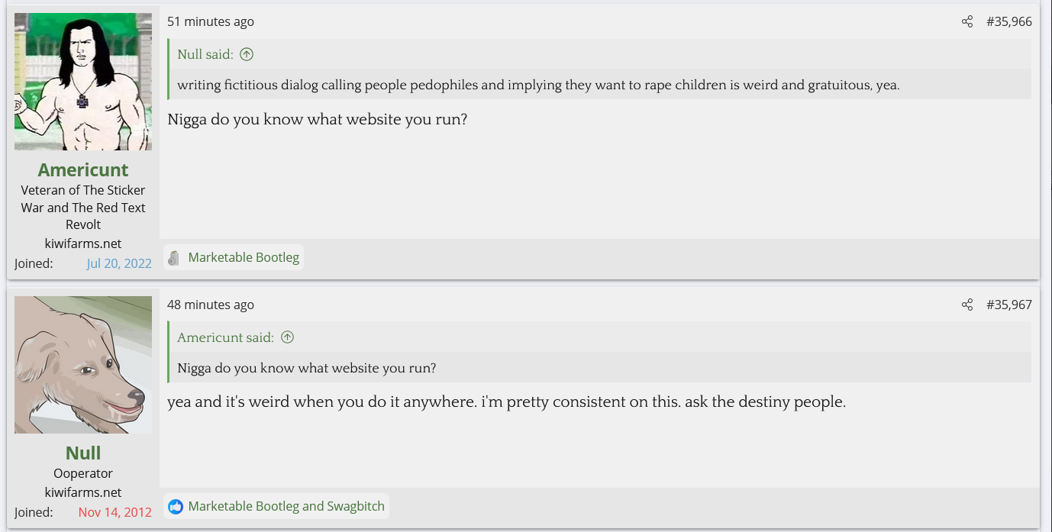Click the share icon on post #35,966
Image resolution: width=1052 pixels, height=532 pixels.
967,21
